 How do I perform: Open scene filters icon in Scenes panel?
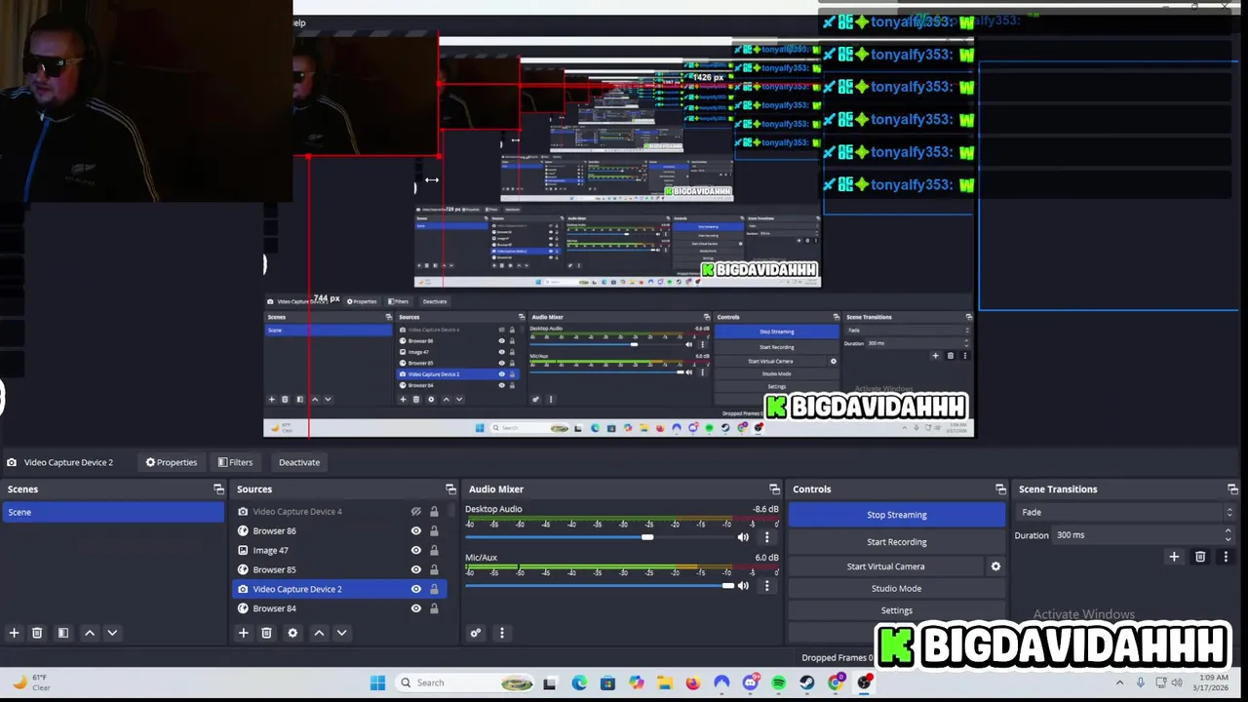[x=63, y=633]
